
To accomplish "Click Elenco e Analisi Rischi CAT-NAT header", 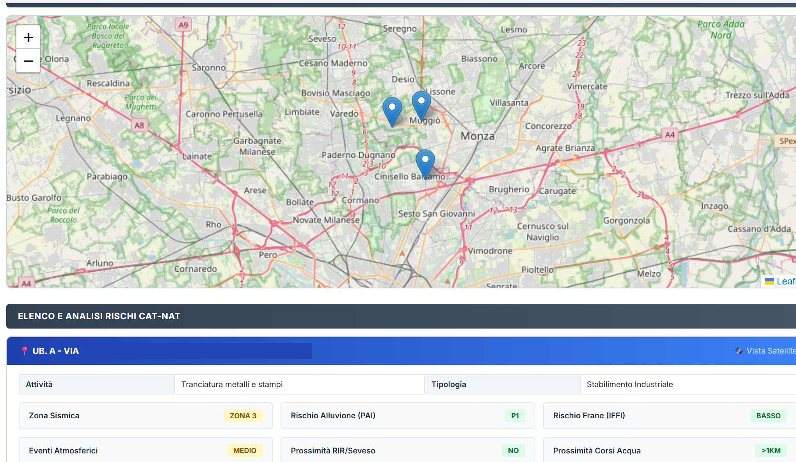I will (99, 316).
